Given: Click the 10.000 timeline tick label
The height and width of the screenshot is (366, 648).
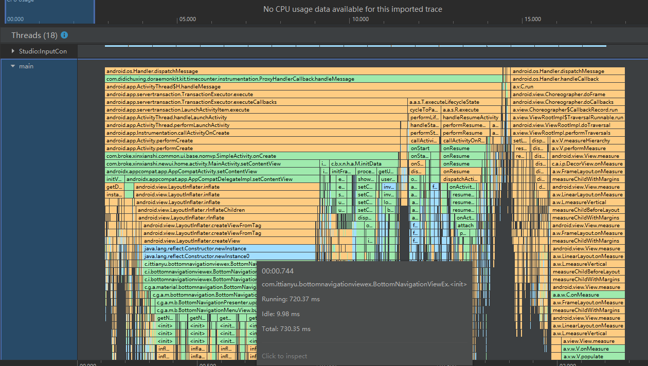Looking at the screenshot, I should 361,19.
